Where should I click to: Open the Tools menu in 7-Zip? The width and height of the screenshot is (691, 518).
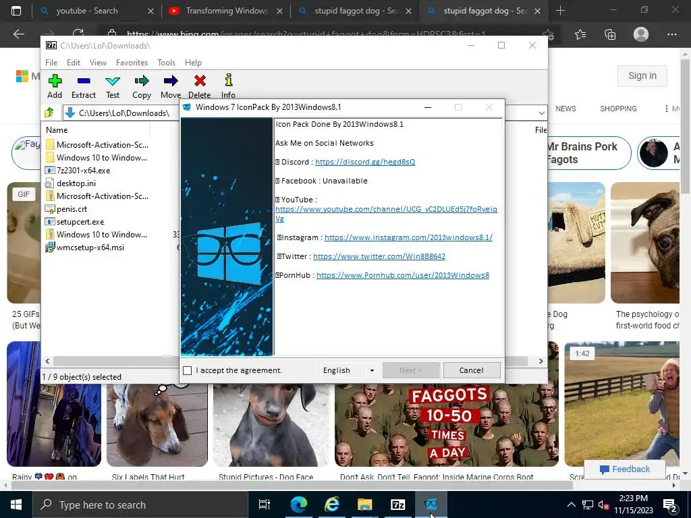[166, 63]
